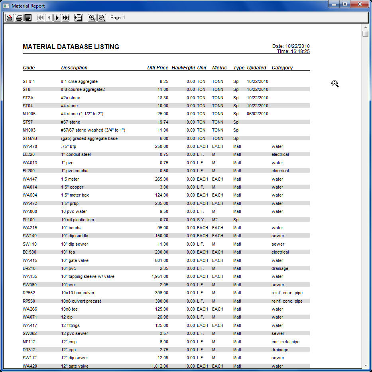Select '10x10 box culvert' description
Screen dimensions: 372x372
(x=79, y=293)
